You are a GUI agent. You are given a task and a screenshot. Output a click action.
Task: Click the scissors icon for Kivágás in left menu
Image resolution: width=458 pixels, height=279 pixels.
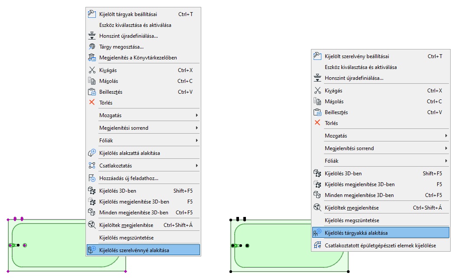(x=92, y=70)
